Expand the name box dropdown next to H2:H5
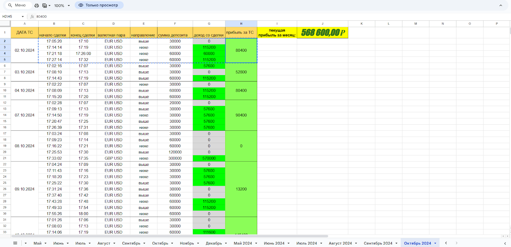The image size is (511, 247). [x=23, y=17]
